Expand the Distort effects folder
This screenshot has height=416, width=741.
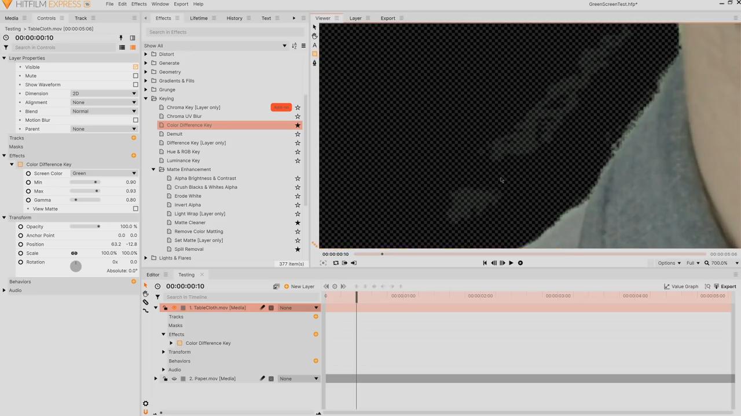[x=146, y=54]
